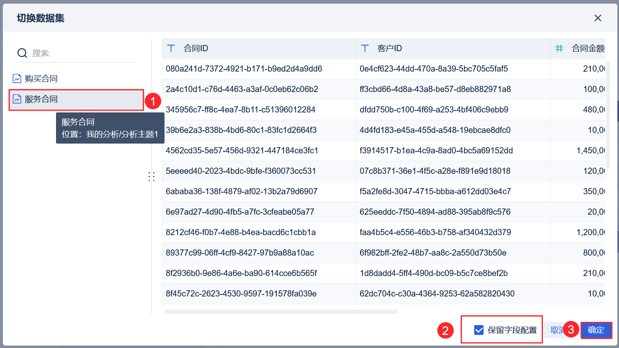
Task: Click cell 5eeeed40-2023-4bdc-9bfe-f360073cc531
Action: pyautogui.click(x=259, y=171)
